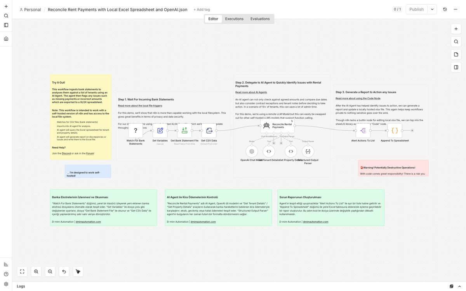
Task: Add a node with the canvas plus button
Action: click(x=456, y=29)
